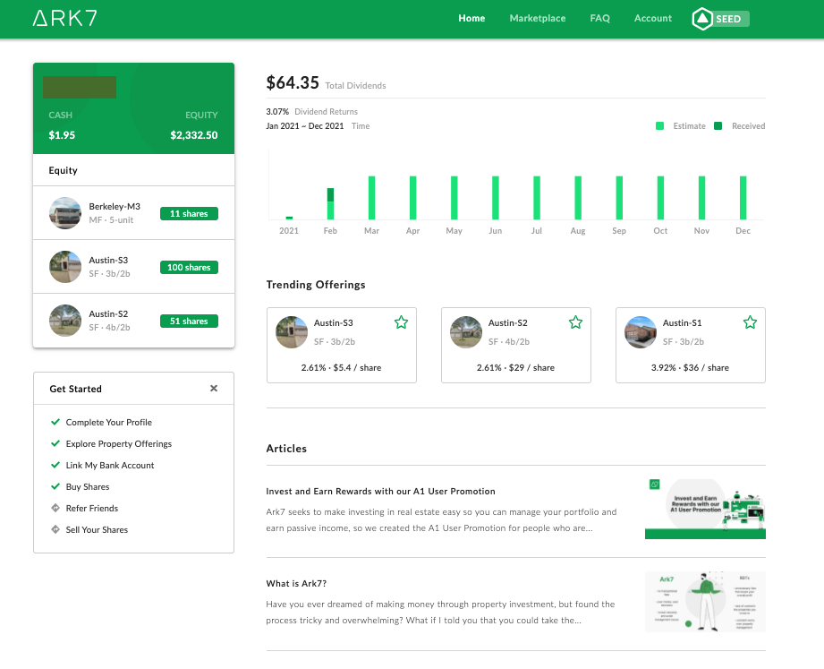Click the $2,332.50 equity value
The image size is (824, 669).
click(194, 135)
